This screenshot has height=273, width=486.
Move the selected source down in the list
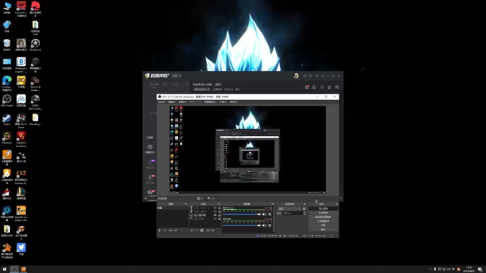(213, 231)
